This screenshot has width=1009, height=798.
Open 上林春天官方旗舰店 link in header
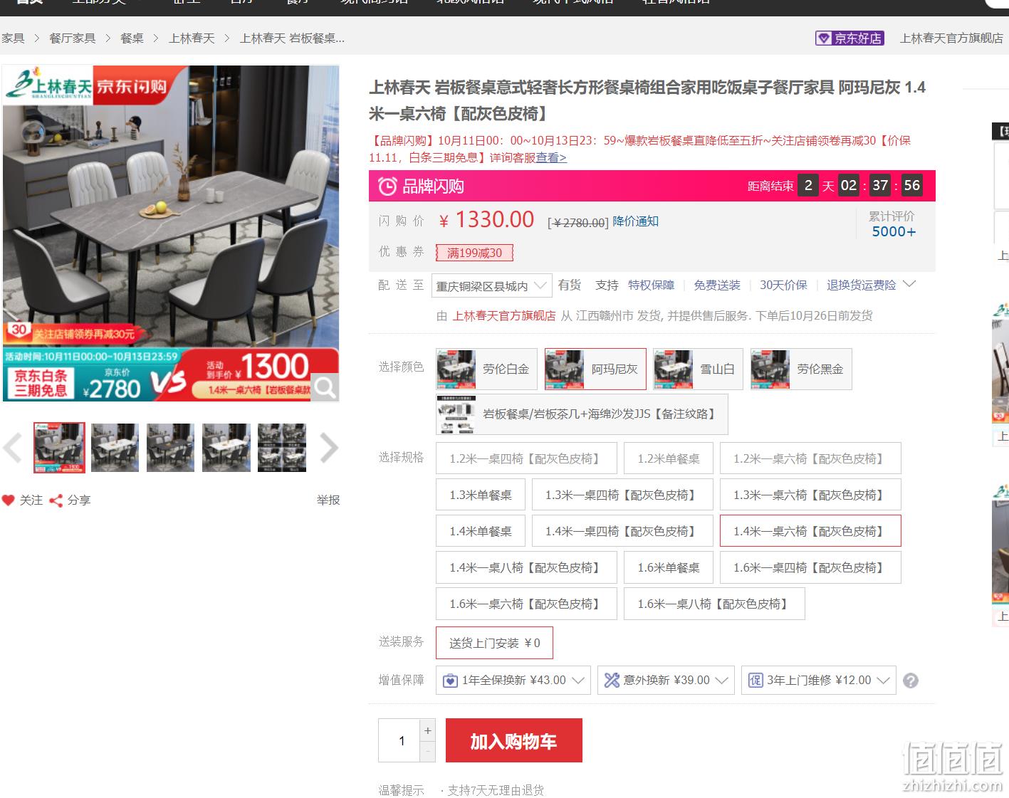(x=951, y=38)
